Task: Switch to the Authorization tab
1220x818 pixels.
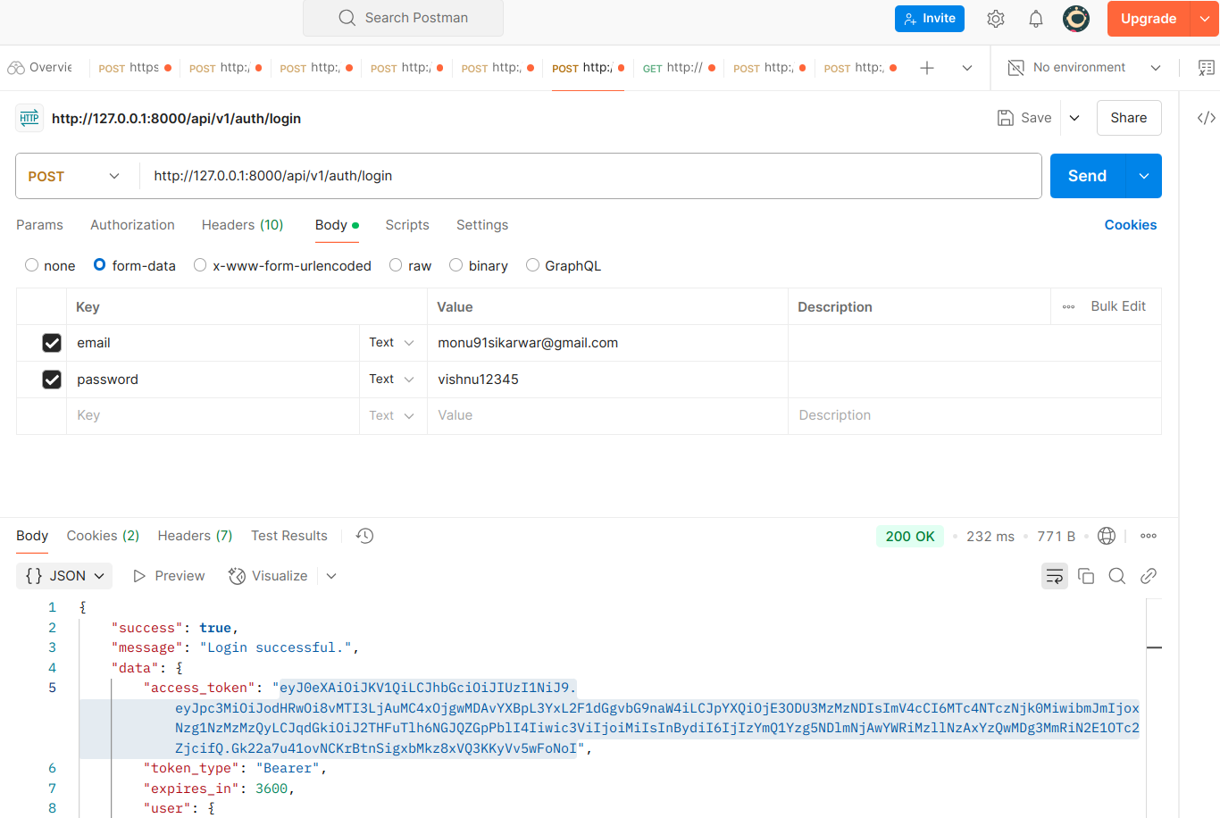Action: click(132, 225)
